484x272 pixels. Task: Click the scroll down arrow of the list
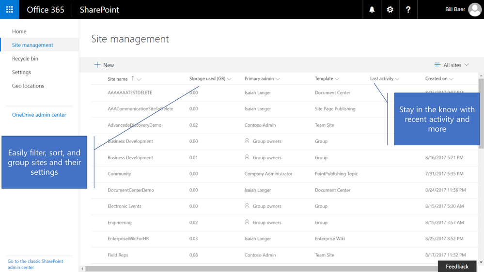pos(481,262)
